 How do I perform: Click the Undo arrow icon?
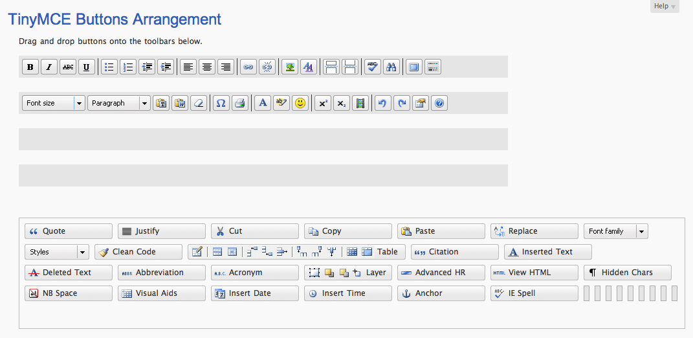[x=383, y=103]
